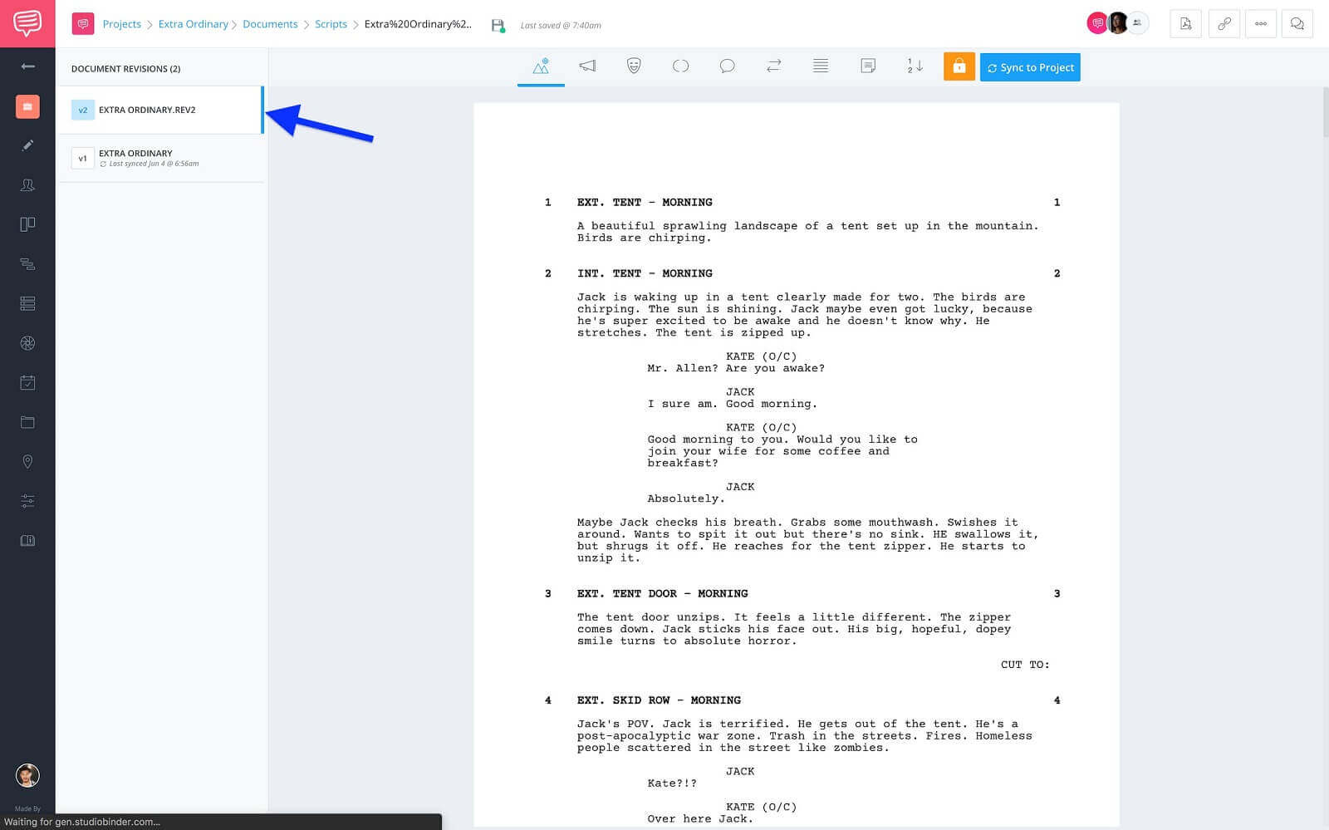Screen dimensions: 1329x830
Task: Open the Projects breadcrumb menu
Action: pos(122,24)
